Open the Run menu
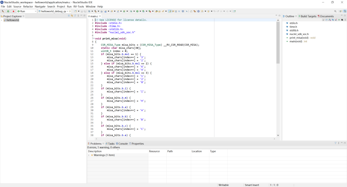The height and width of the screenshot is (187, 347). click(69, 7)
